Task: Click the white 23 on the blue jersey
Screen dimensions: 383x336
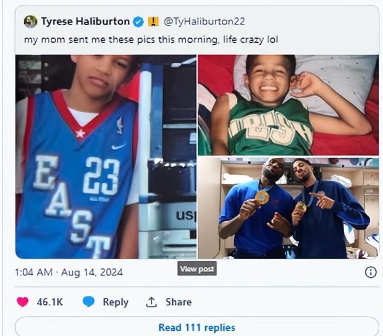Action: (x=101, y=175)
